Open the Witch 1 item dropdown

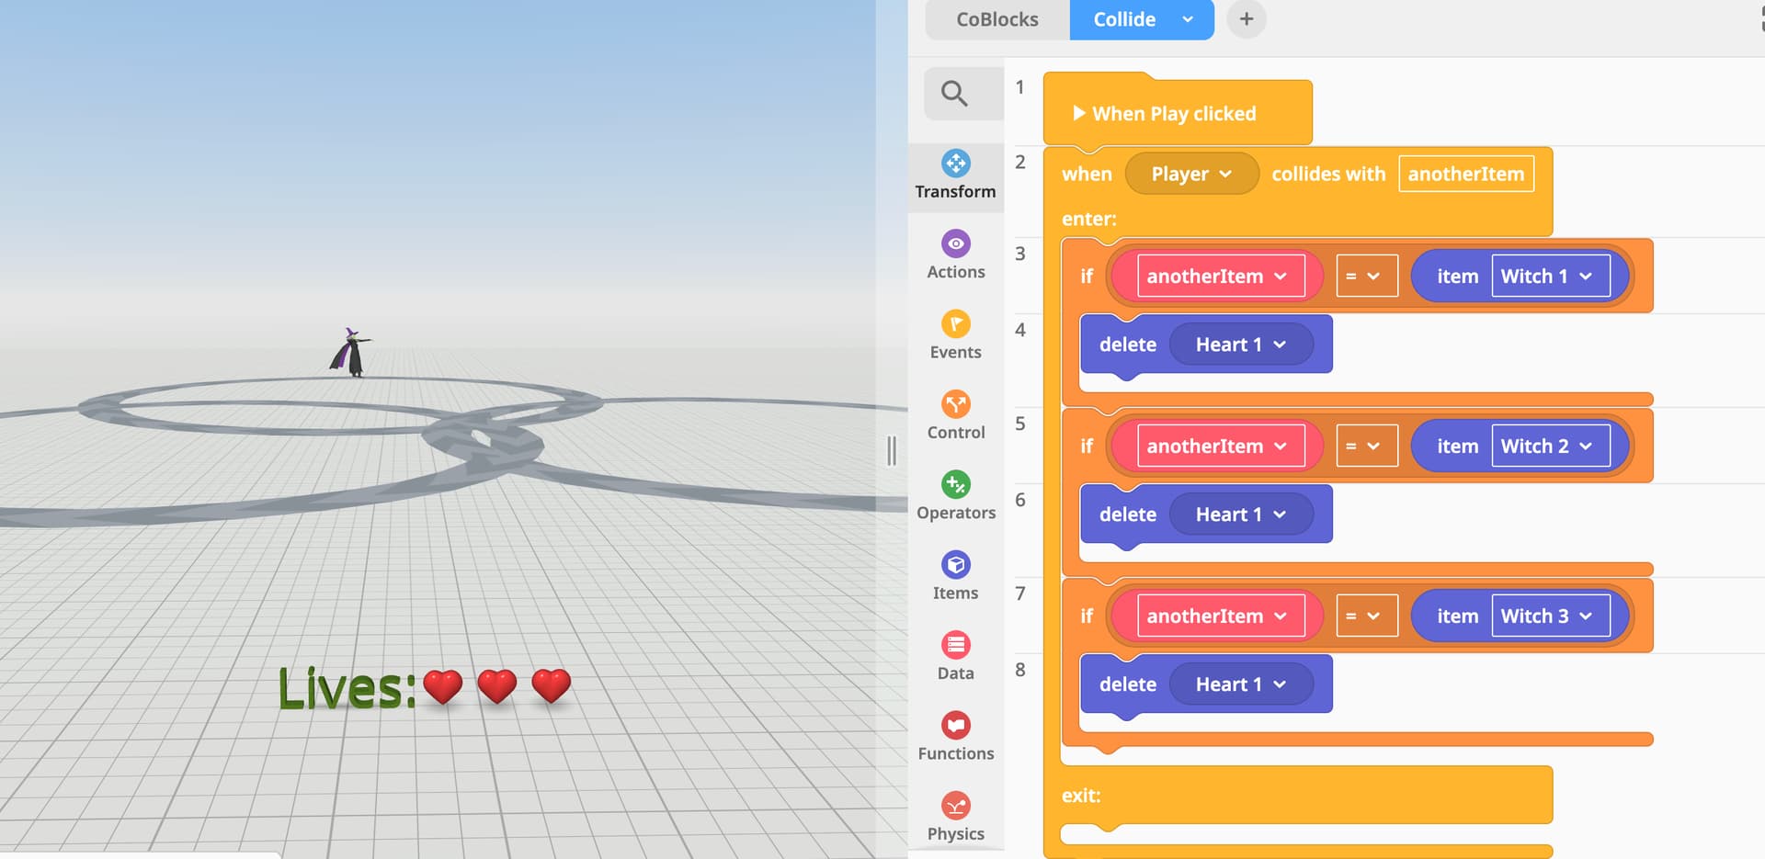tap(1551, 276)
